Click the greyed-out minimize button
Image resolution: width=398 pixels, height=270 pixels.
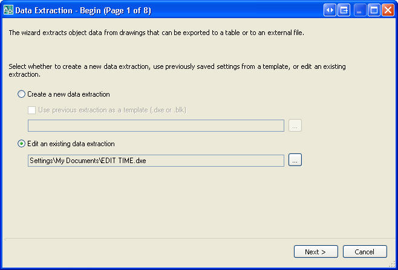(x=360, y=10)
